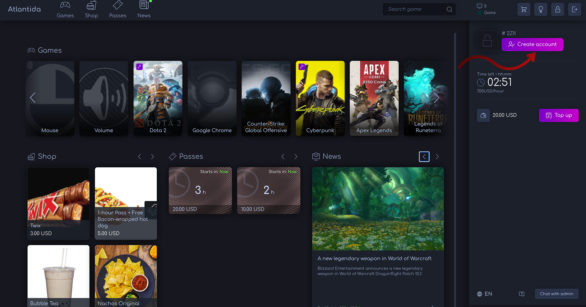Click the lightbulb icon in header
The width and height of the screenshot is (586, 307).
(541, 9)
